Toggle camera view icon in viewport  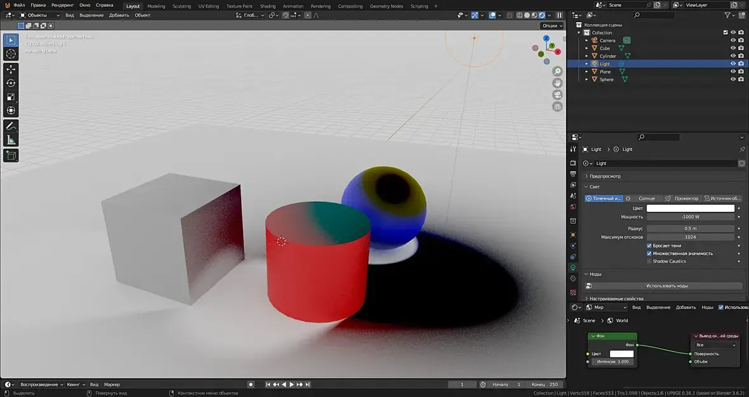coord(557,95)
